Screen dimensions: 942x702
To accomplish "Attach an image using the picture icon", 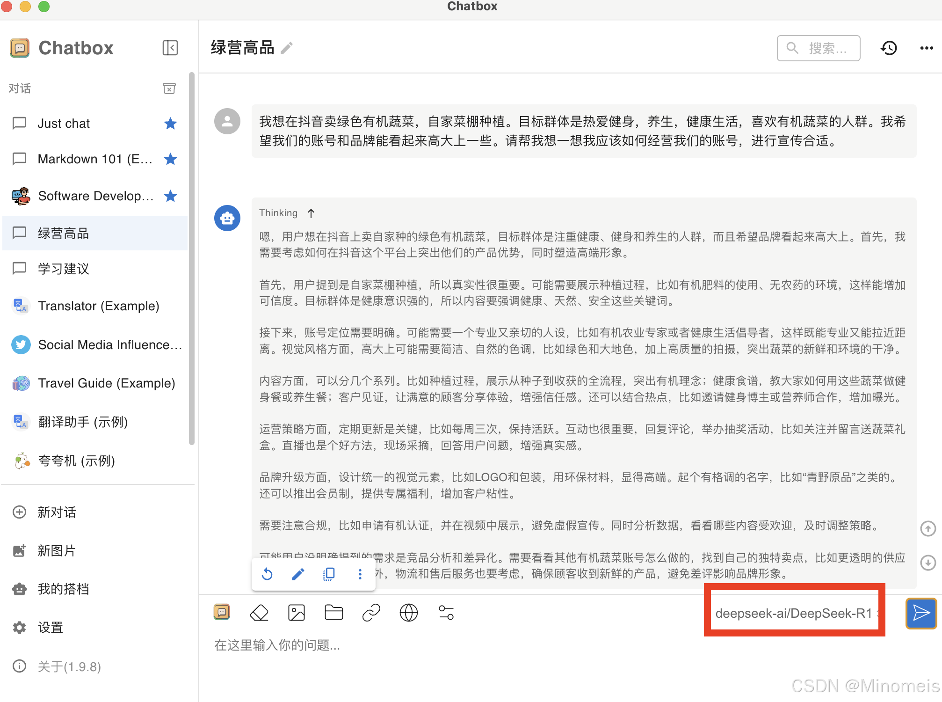I will pos(297,613).
